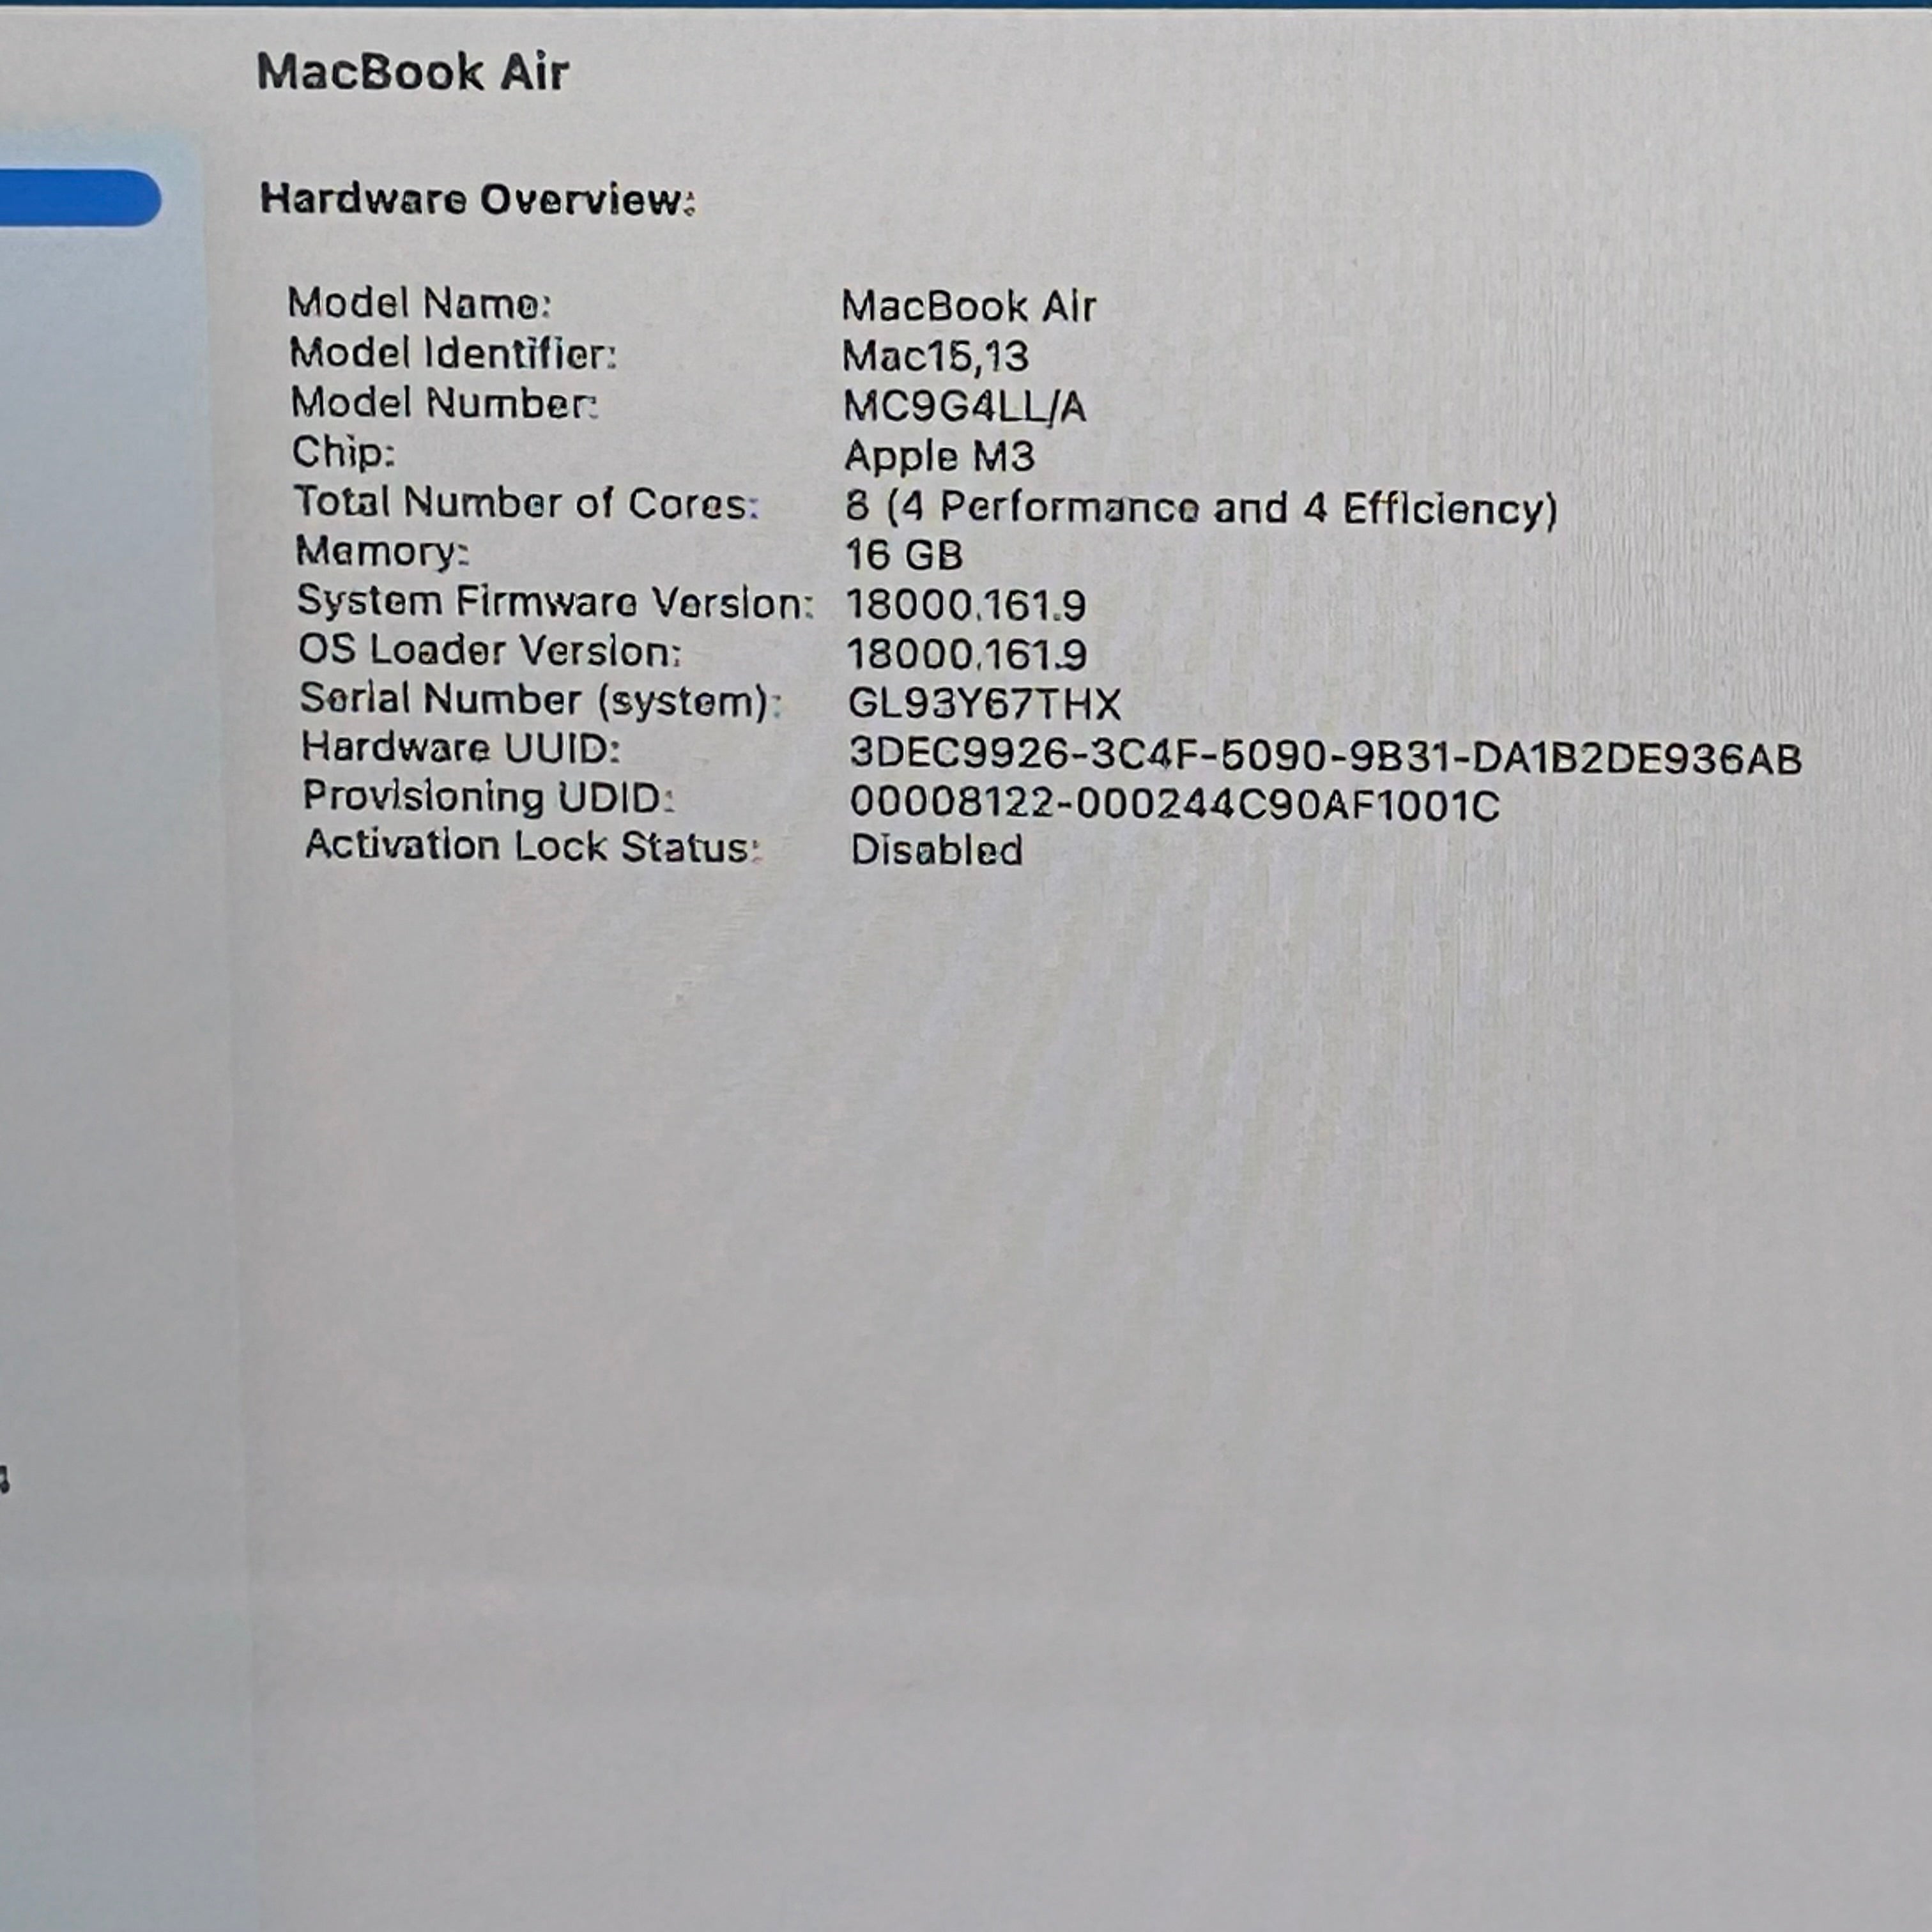This screenshot has height=1932, width=1932.
Task: Click the 'Hardware Overview:' heading
Action: pyautogui.click(x=477, y=199)
